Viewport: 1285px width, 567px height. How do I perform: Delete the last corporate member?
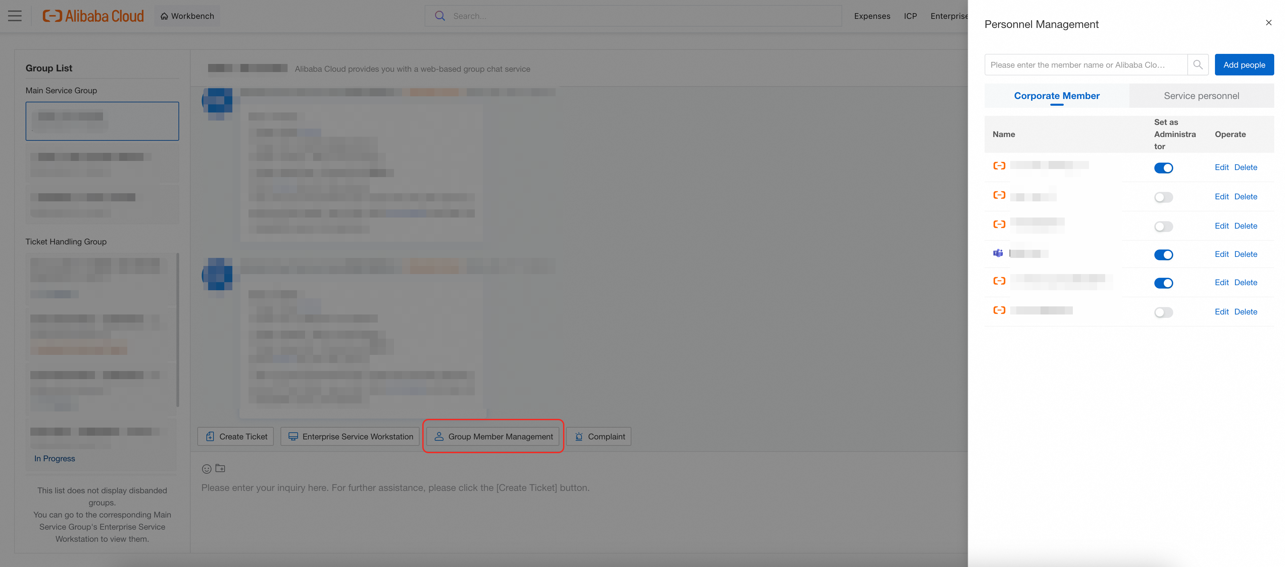pyautogui.click(x=1246, y=312)
